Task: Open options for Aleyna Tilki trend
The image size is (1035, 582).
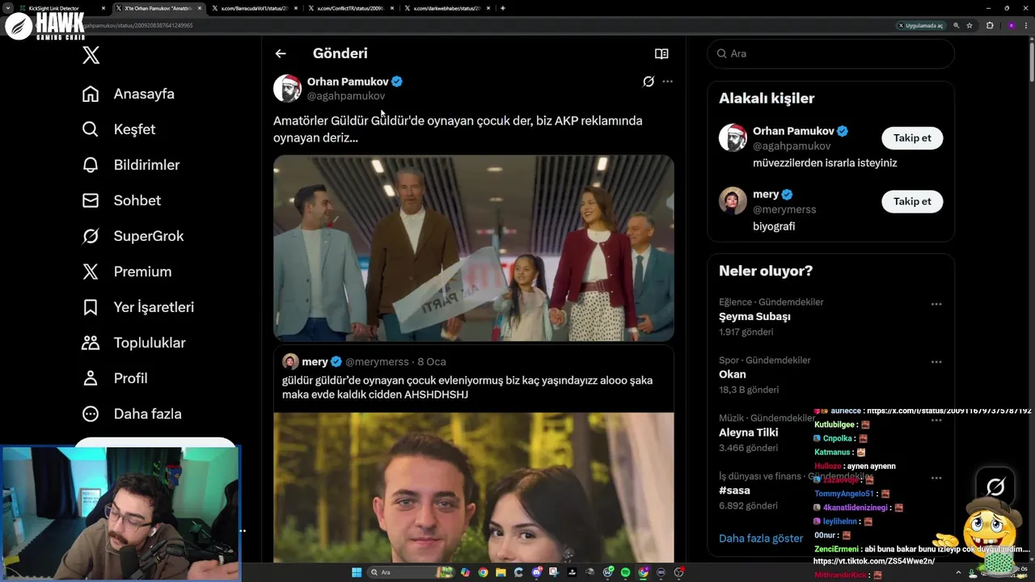Action: click(936, 420)
